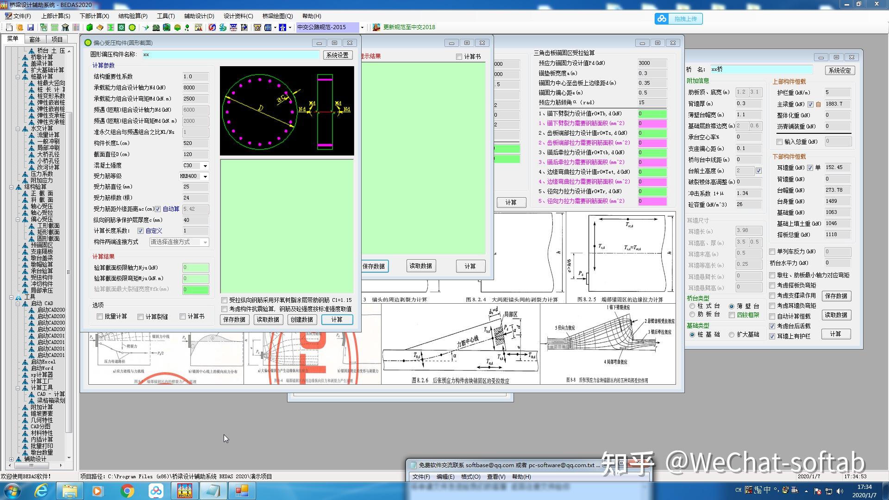
Task: Toggle 自动算 checkbox for rebar edge distance
Action: [158, 209]
